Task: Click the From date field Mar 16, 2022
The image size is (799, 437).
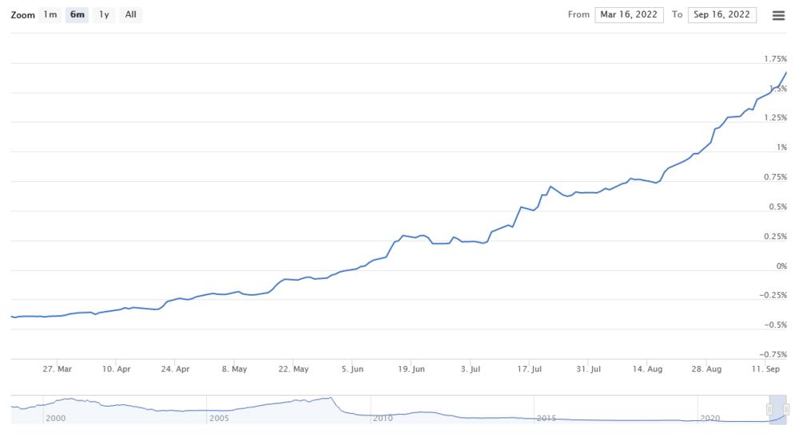Action: (x=629, y=14)
